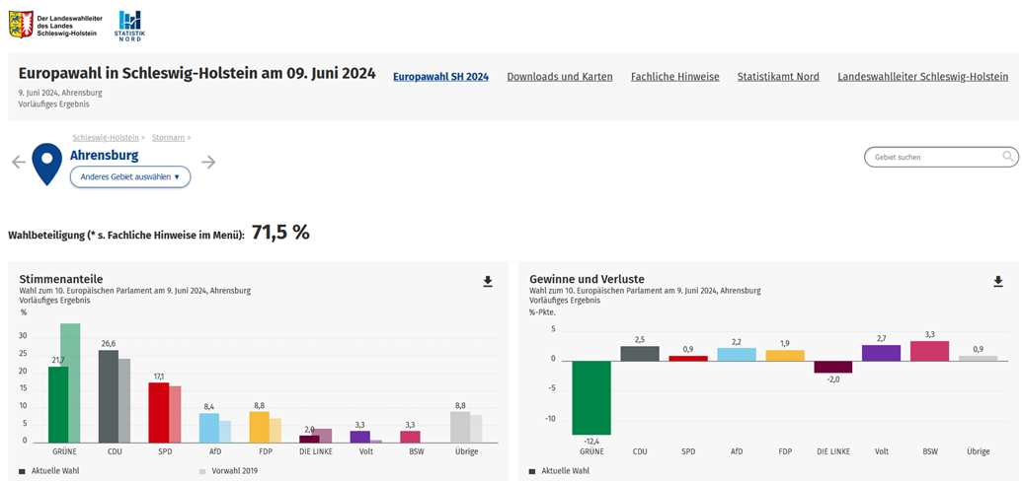
Task: Open the 'Anderes Gebiet auswählen' dropdown
Action: (x=129, y=177)
